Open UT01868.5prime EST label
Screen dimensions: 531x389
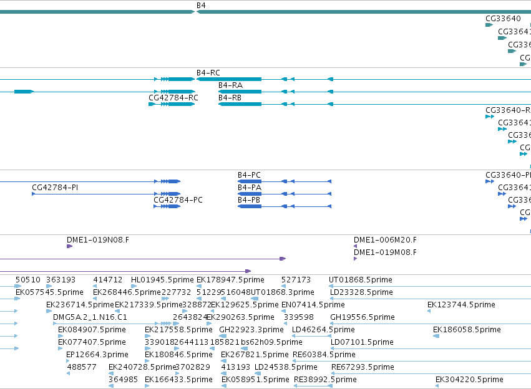(360, 280)
